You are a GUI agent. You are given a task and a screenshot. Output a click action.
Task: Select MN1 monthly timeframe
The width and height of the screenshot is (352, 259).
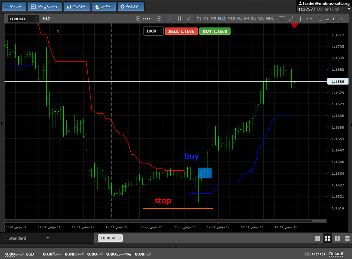[270, 19]
